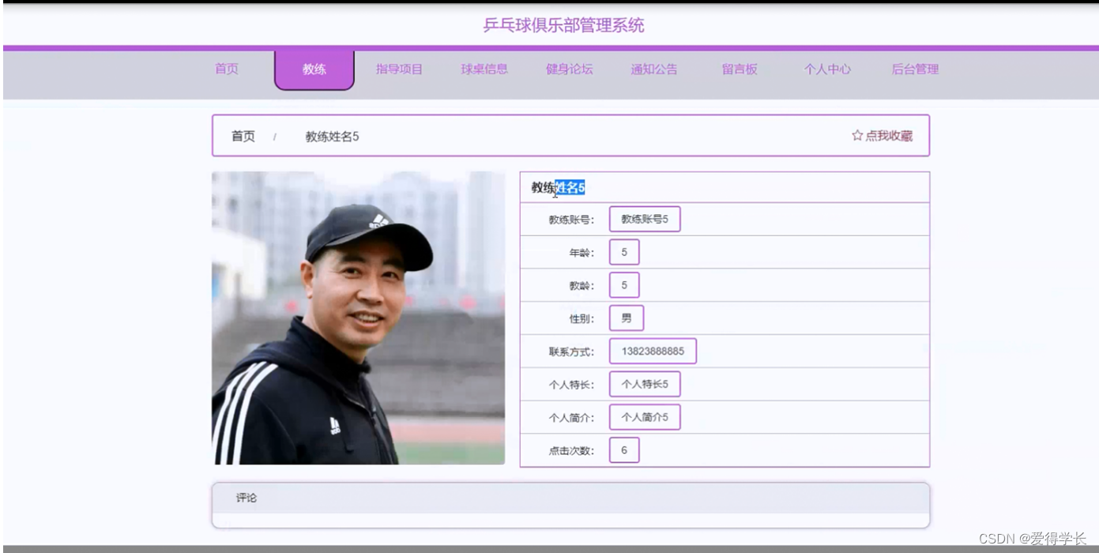This screenshot has width=1099, height=553.
Task: Open the 首页 navigation tab
Action: tap(227, 70)
